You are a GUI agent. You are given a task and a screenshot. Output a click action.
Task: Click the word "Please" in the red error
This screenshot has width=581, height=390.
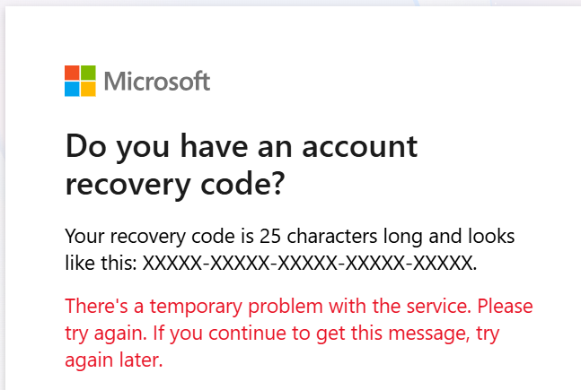click(x=508, y=308)
